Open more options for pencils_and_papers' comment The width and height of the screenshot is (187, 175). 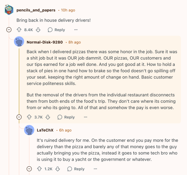[x=76, y=30]
